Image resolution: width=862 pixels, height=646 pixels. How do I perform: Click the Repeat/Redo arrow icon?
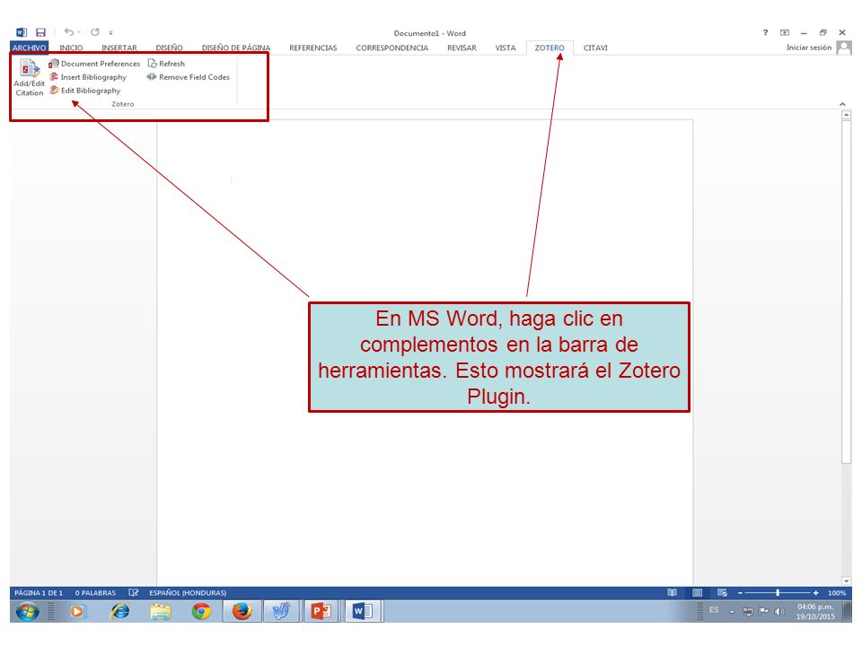[x=95, y=32]
